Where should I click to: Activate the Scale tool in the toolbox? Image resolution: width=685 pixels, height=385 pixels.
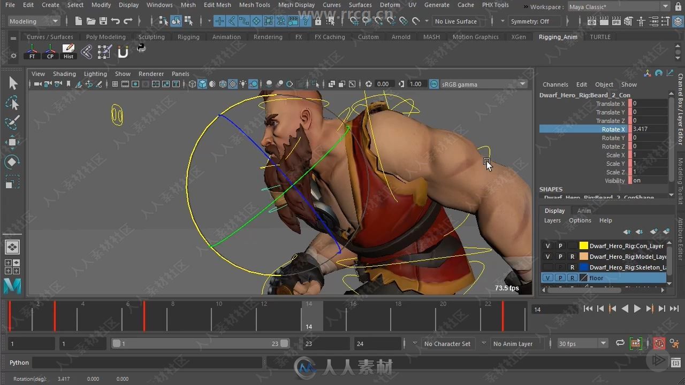[x=13, y=182]
